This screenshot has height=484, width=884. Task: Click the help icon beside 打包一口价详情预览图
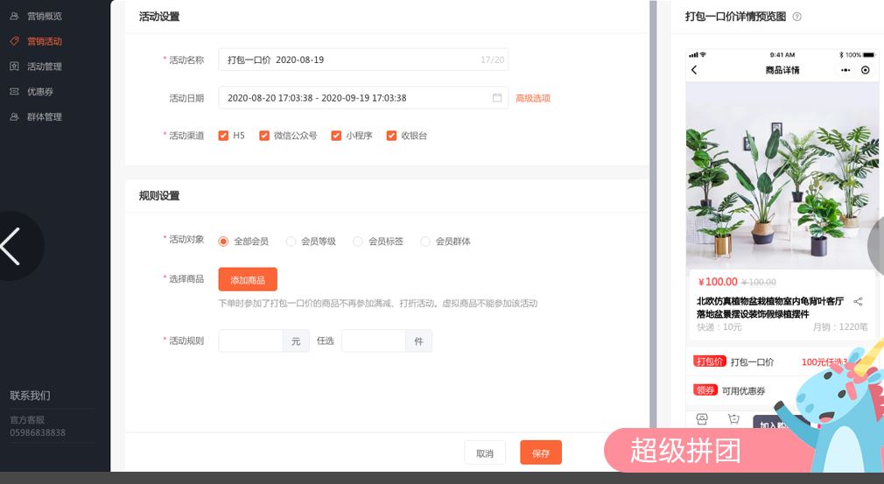(x=796, y=17)
